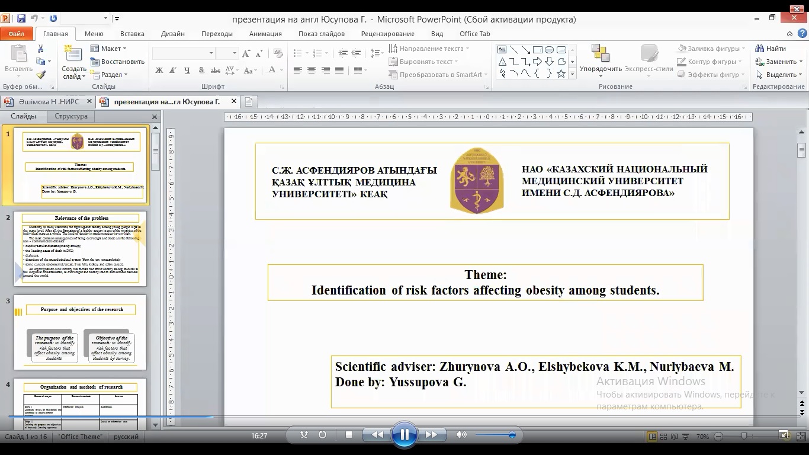Viewport: 809px width, 455px height.
Task: Mute the media player volume
Action: click(x=461, y=435)
